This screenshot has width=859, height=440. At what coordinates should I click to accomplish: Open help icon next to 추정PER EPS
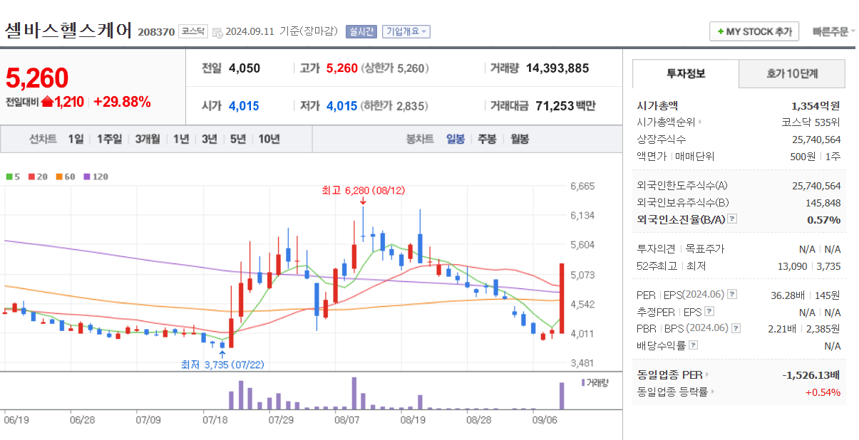(709, 312)
